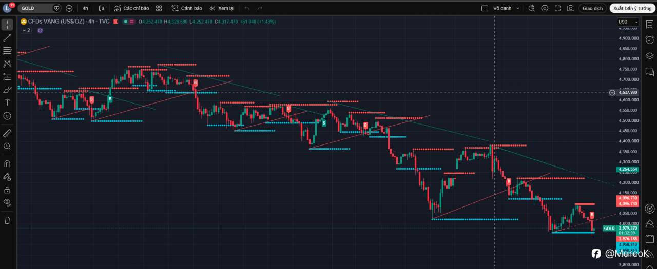Image resolution: width=657 pixels, height=269 pixels.
Task: Open the forecasting and measurement tools
Action: click(x=7, y=77)
